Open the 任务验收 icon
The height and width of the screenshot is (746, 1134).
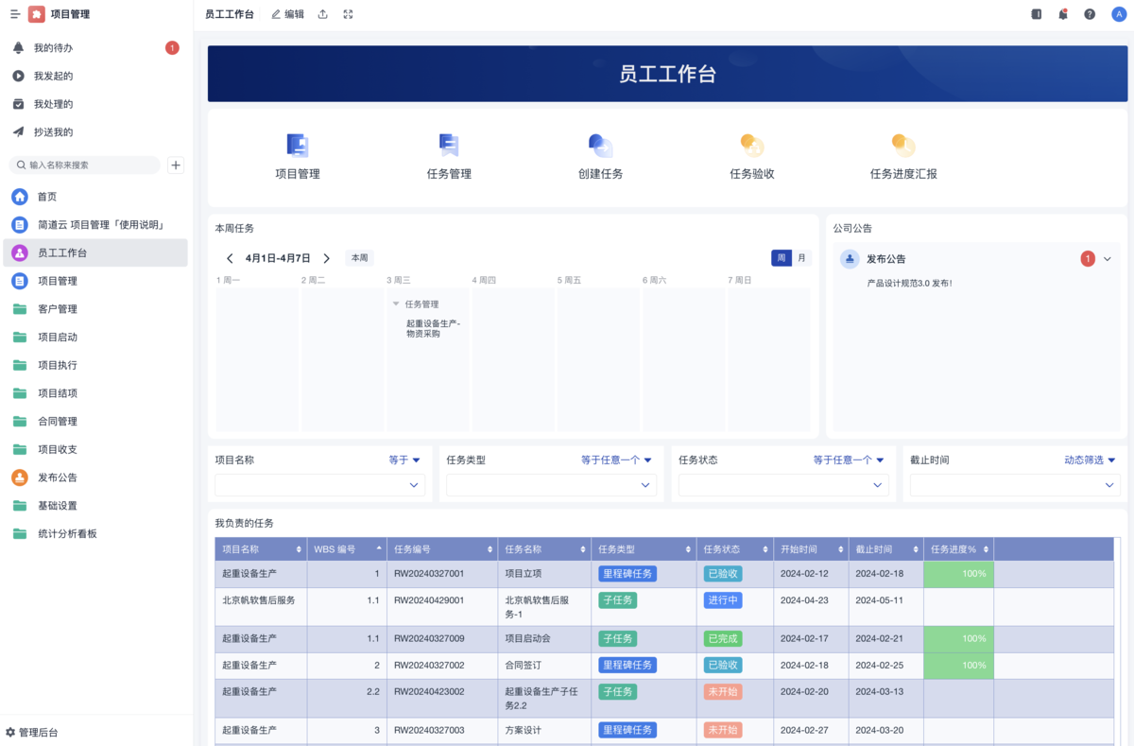click(x=752, y=156)
